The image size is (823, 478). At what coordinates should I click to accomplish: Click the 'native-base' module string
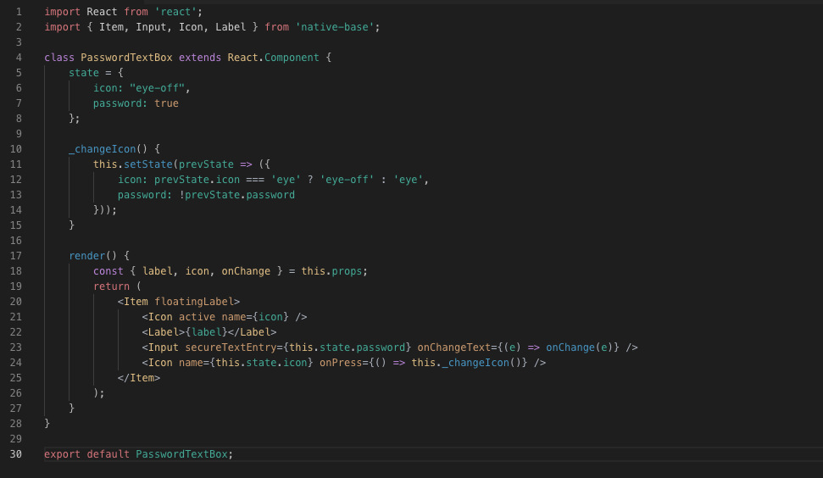pos(334,27)
